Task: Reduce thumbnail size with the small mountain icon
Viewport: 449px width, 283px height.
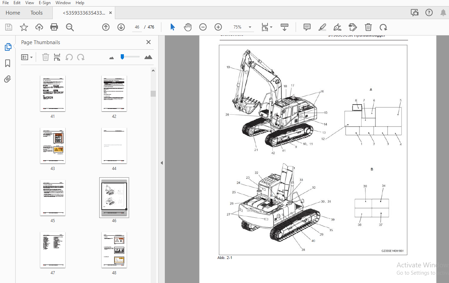Action: point(111,58)
